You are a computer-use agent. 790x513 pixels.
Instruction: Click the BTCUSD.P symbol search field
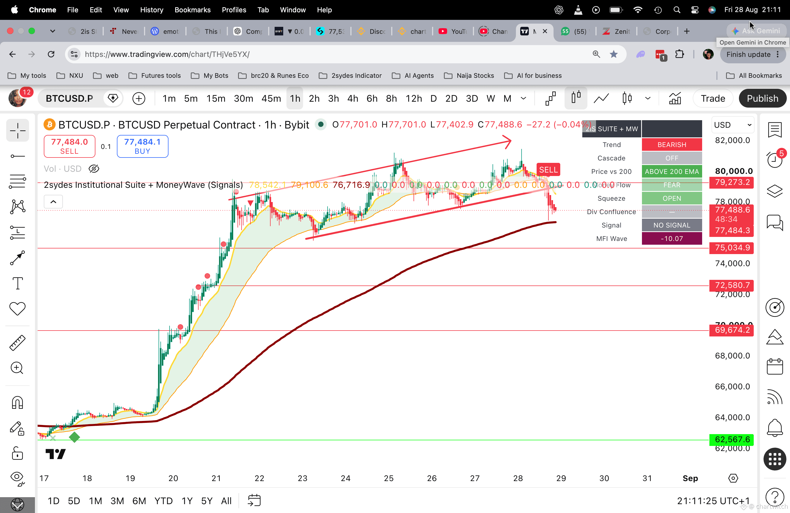coord(69,98)
